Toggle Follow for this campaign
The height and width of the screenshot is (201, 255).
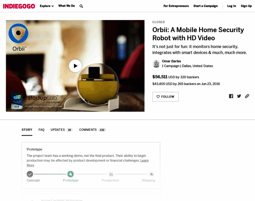(165, 97)
